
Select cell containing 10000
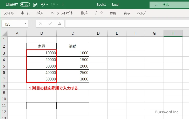pyautogui.click(x=42, y=53)
